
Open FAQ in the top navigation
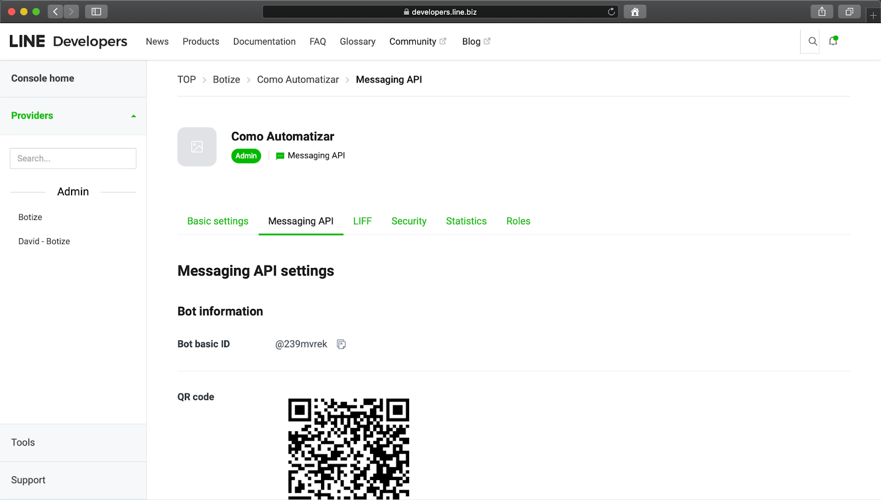(x=318, y=41)
